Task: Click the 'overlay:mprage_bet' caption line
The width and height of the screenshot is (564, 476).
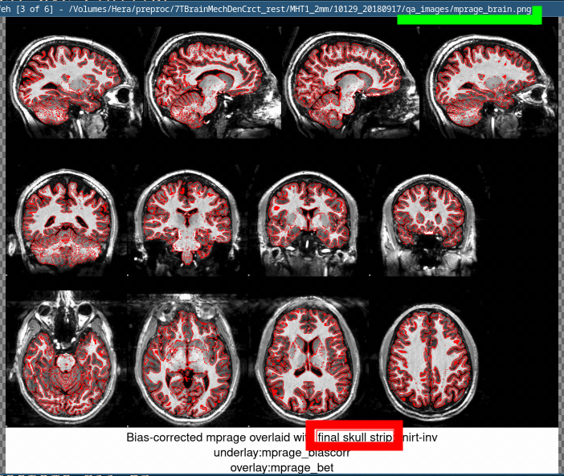Action: pos(282,468)
